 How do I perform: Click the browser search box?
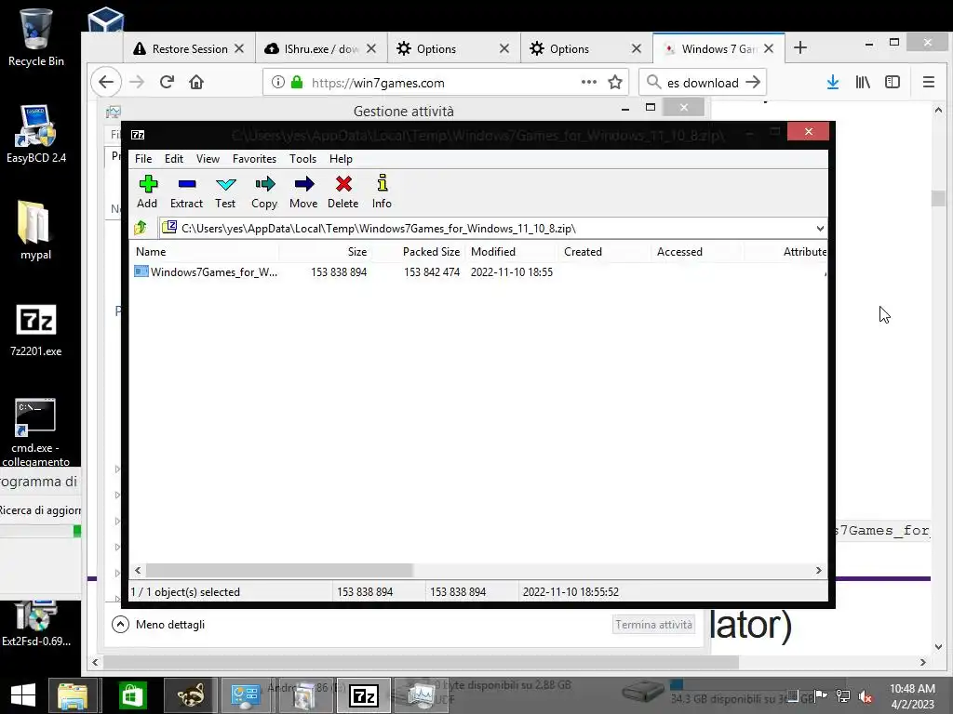click(703, 83)
